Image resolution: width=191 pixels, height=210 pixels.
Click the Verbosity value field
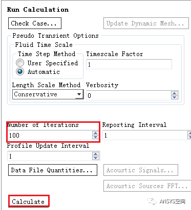tap(129, 95)
